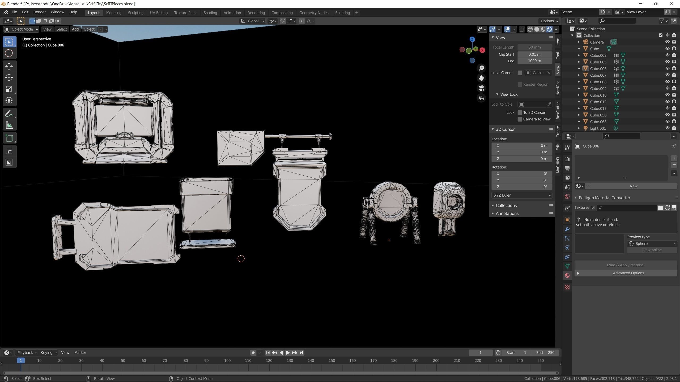Viewport: 680px width, 382px height.
Task: Expand Advanced Options section
Action: click(626, 273)
